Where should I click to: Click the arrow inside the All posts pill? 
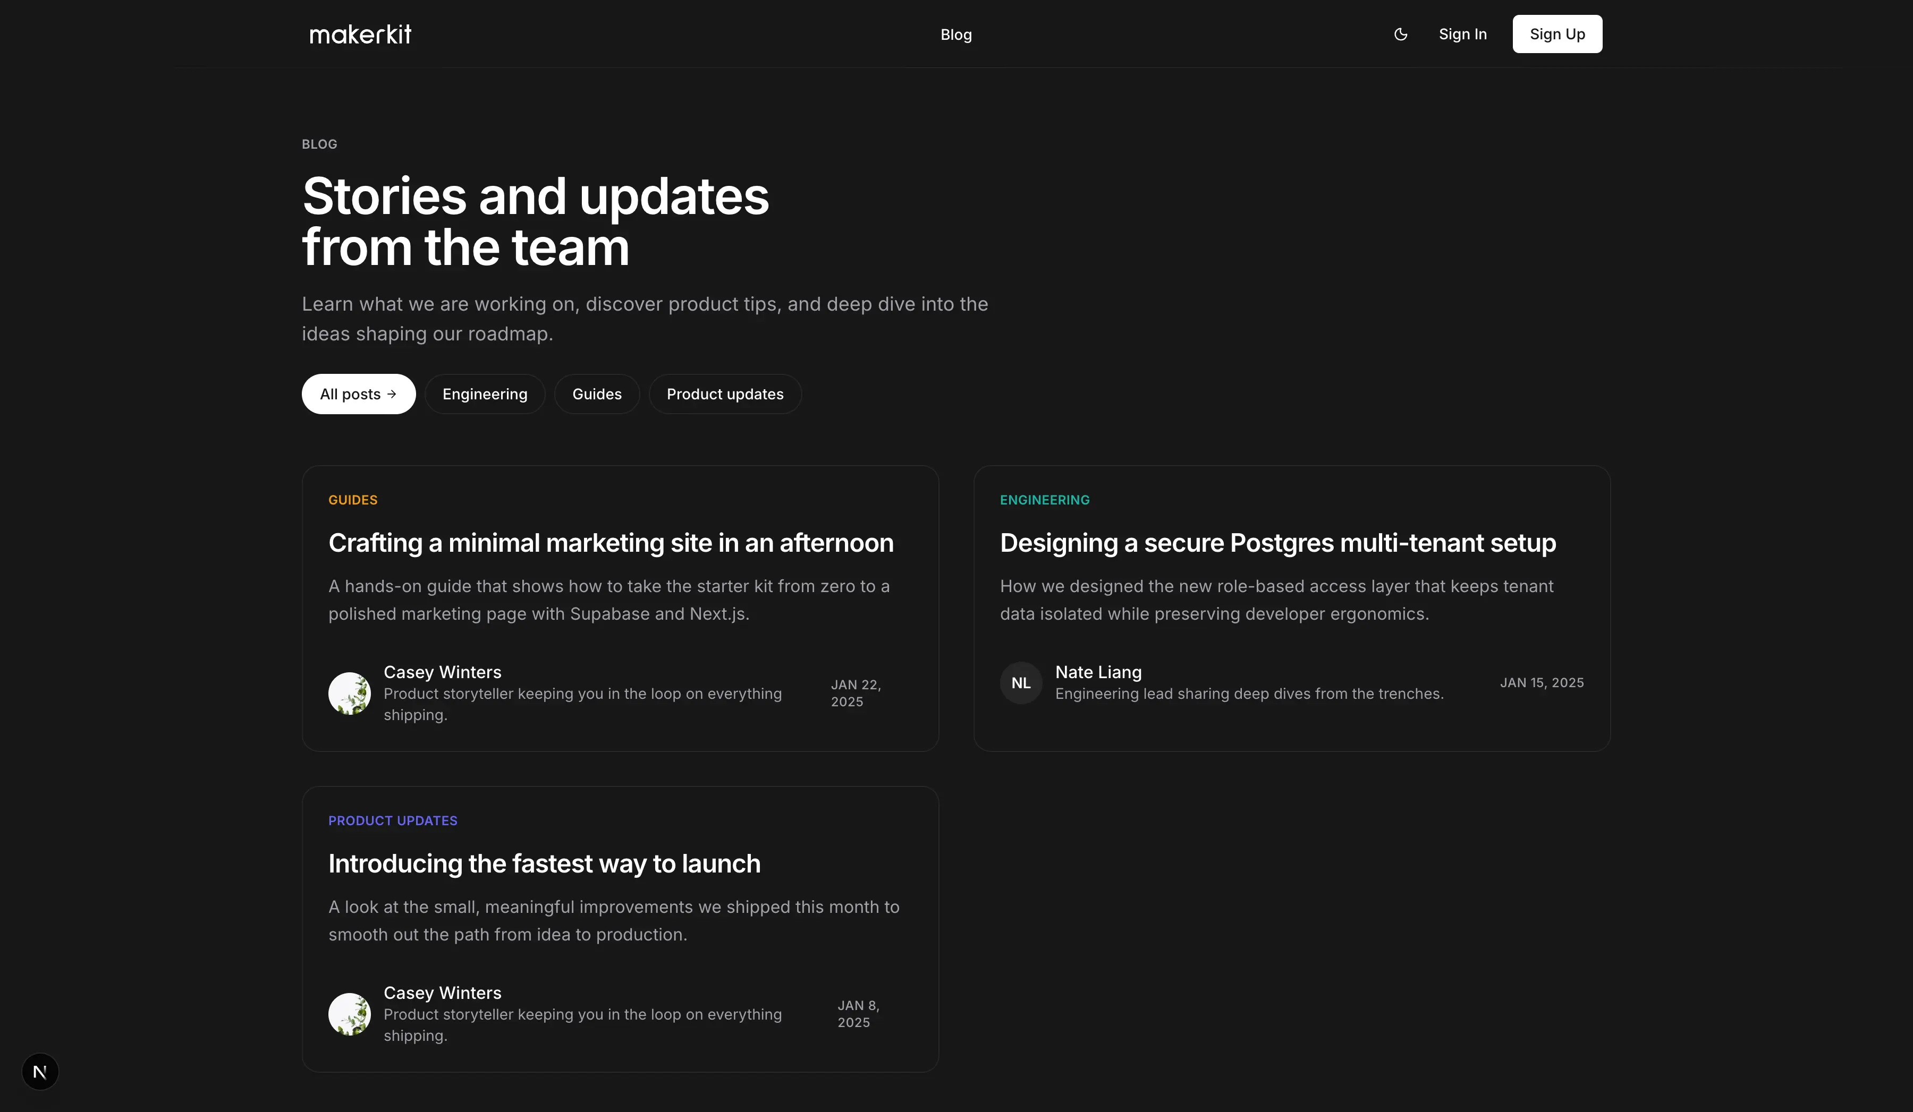(x=392, y=394)
